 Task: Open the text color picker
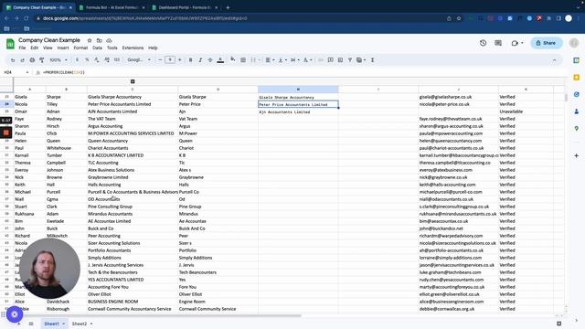pos(220,60)
